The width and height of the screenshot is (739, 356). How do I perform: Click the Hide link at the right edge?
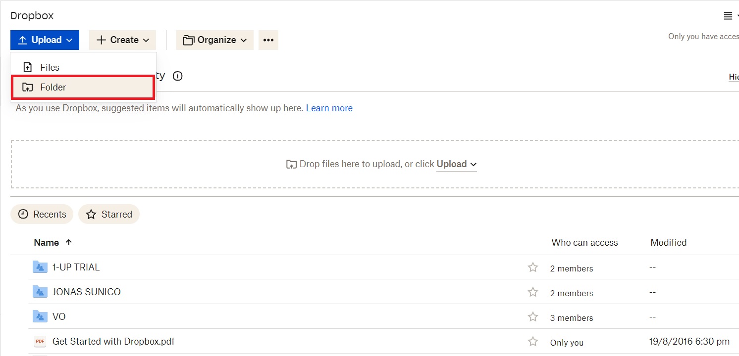734,77
